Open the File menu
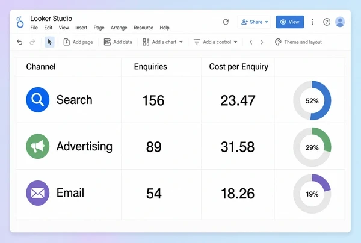 (x=34, y=28)
